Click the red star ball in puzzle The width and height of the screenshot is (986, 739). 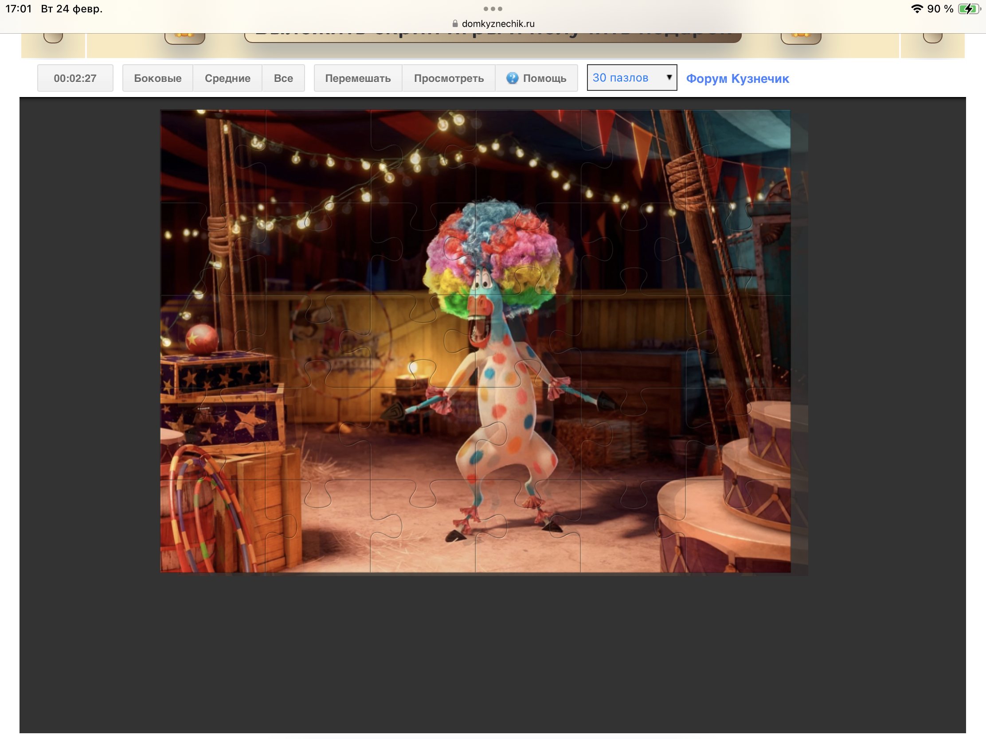coord(202,339)
